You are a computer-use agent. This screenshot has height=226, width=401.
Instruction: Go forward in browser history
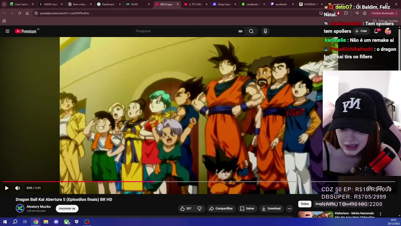(x=12, y=13)
